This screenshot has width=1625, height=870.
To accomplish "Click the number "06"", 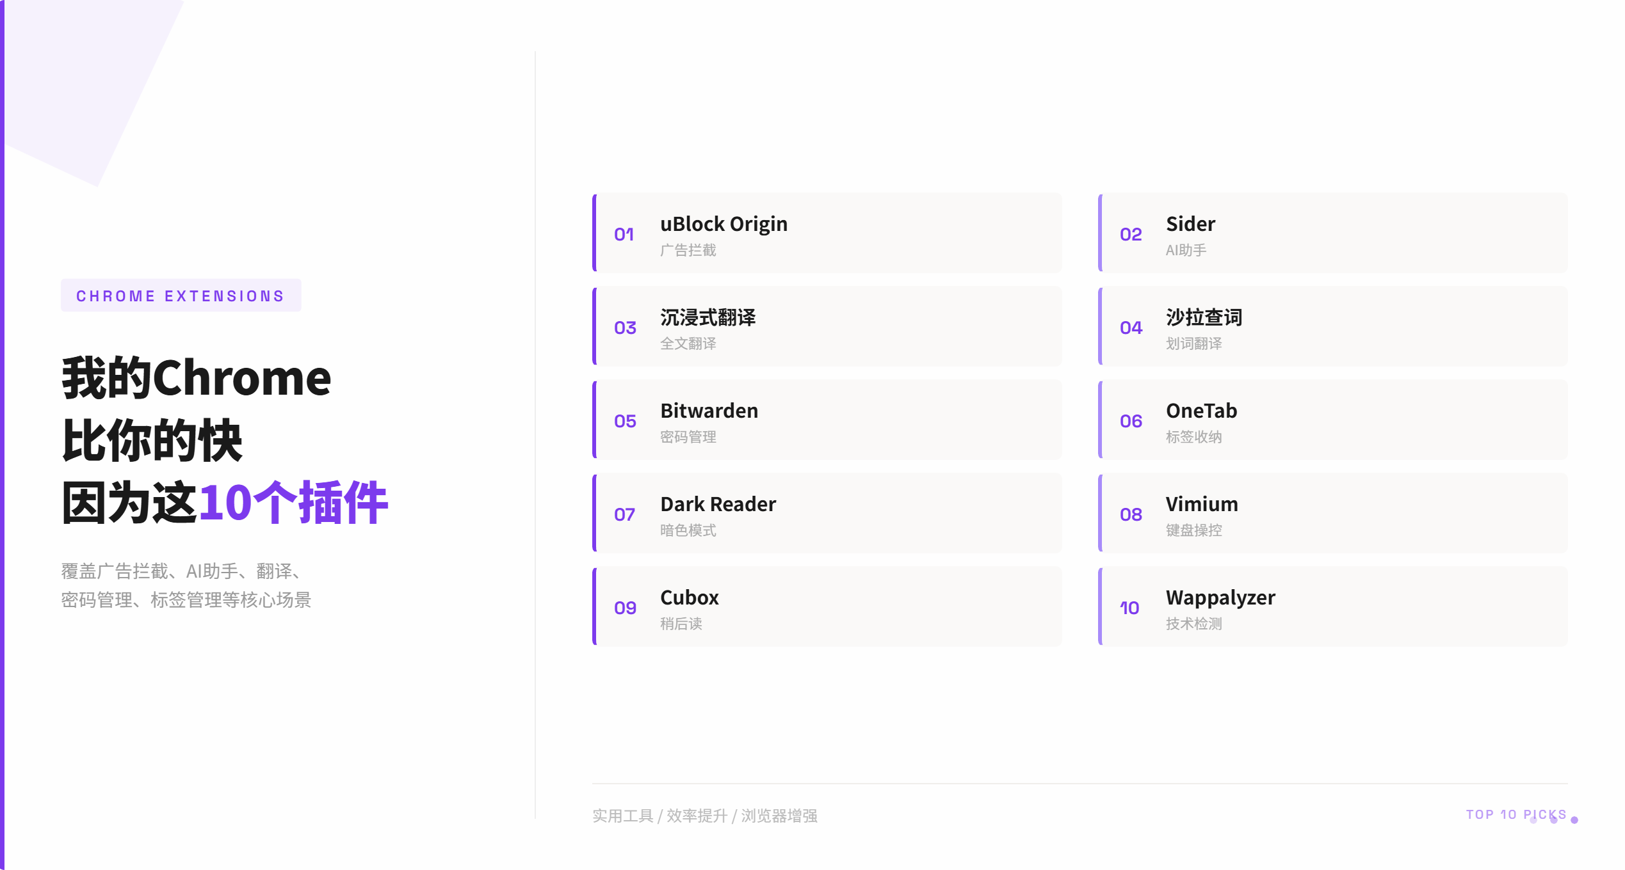I will 1131,421.
